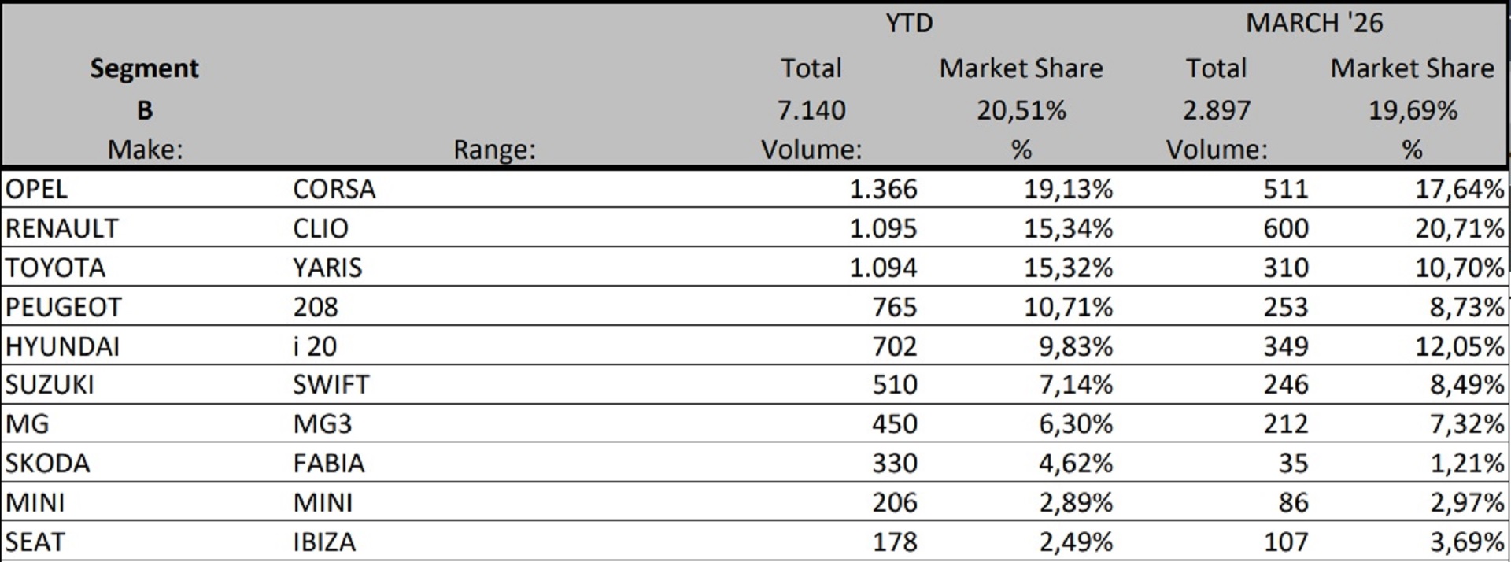Select the IBIZA range cell

(324, 542)
